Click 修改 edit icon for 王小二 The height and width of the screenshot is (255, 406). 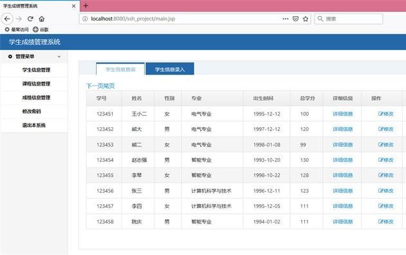386,114
